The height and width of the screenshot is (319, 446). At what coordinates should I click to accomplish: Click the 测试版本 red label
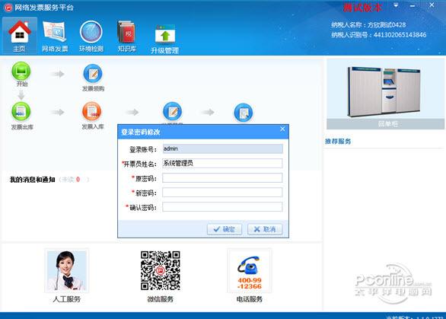(x=362, y=8)
